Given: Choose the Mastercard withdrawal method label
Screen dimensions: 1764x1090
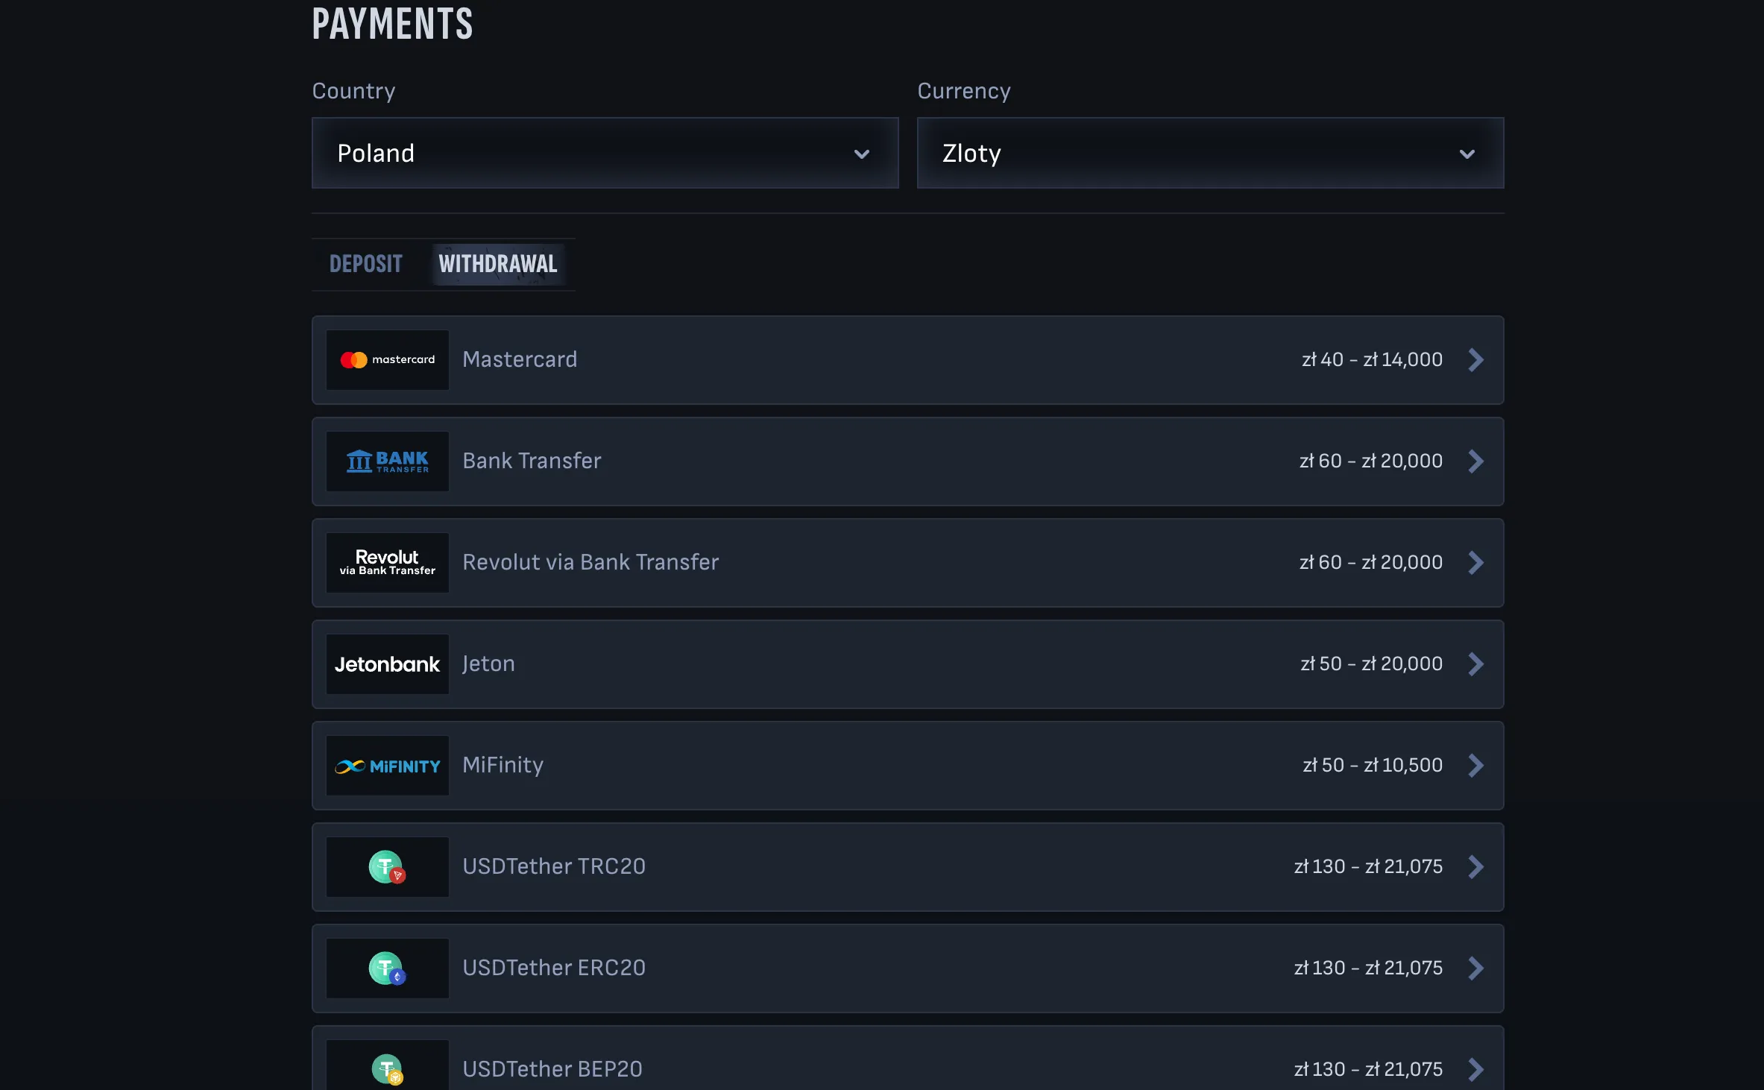Looking at the screenshot, I should (x=520, y=359).
